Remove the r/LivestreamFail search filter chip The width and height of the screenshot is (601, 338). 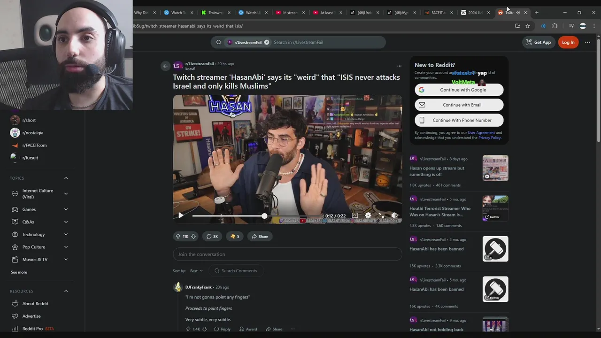click(x=267, y=42)
